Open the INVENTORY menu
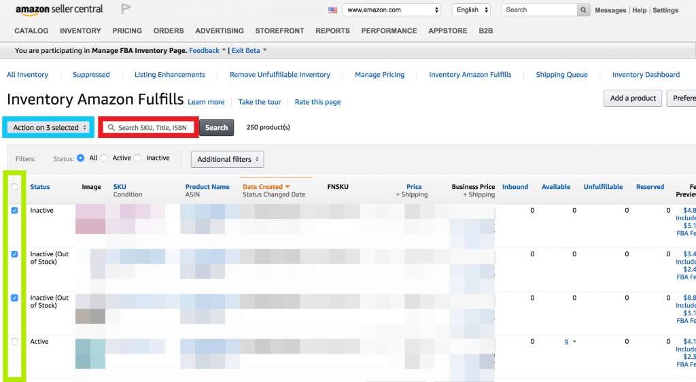This screenshot has height=382, width=696. (80, 31)
